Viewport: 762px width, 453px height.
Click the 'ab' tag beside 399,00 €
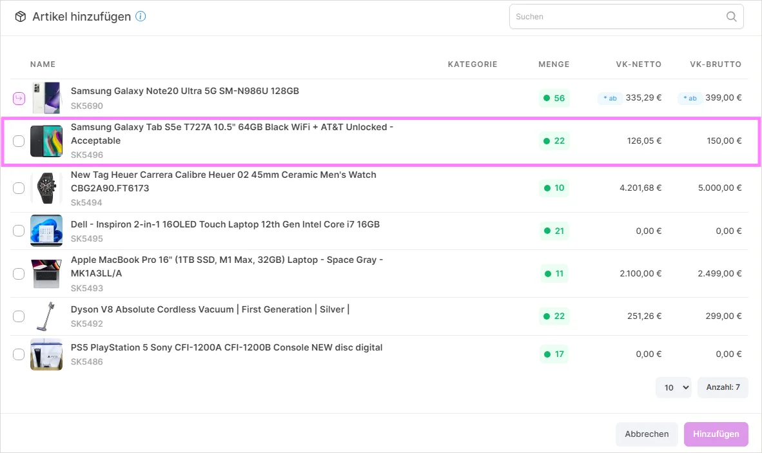click(690, 98)
